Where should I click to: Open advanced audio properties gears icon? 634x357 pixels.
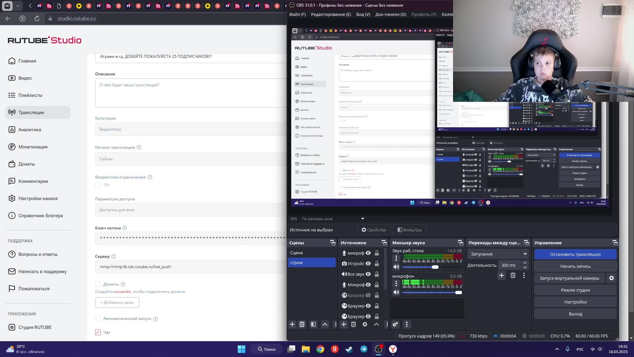point(395,325)
